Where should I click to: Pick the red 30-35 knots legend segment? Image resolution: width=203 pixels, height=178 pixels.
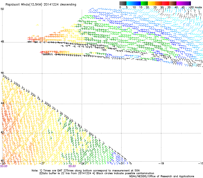[x=166, y=3]
